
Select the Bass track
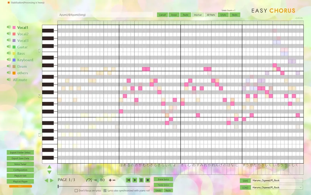pyautogui.click(x=21, y=54)
